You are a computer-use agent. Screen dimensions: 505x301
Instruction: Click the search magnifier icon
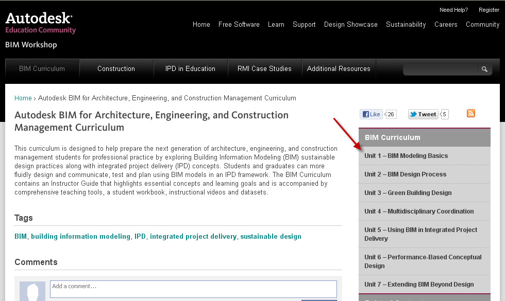(484, 69)
